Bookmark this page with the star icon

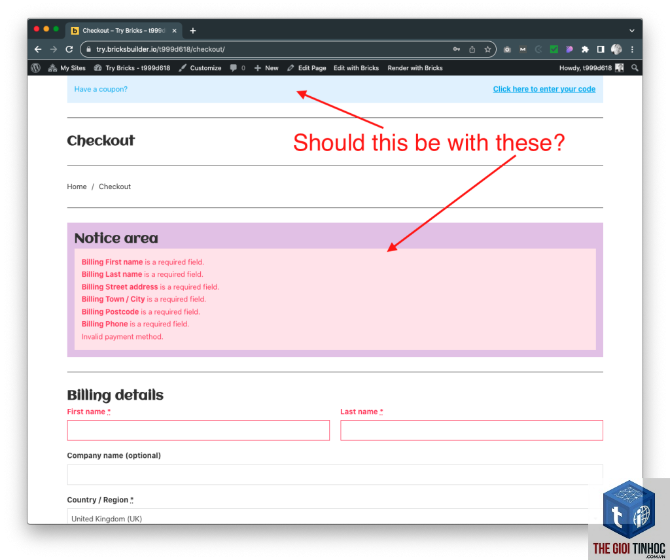(487, 50)
